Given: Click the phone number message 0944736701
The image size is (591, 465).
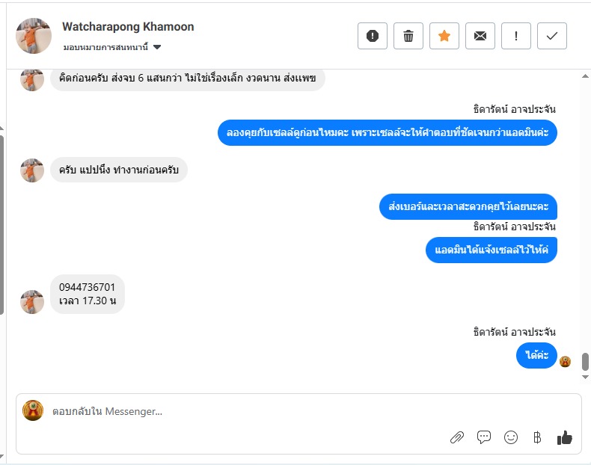Looking at the screenshot, I should (x=87, y=287).
